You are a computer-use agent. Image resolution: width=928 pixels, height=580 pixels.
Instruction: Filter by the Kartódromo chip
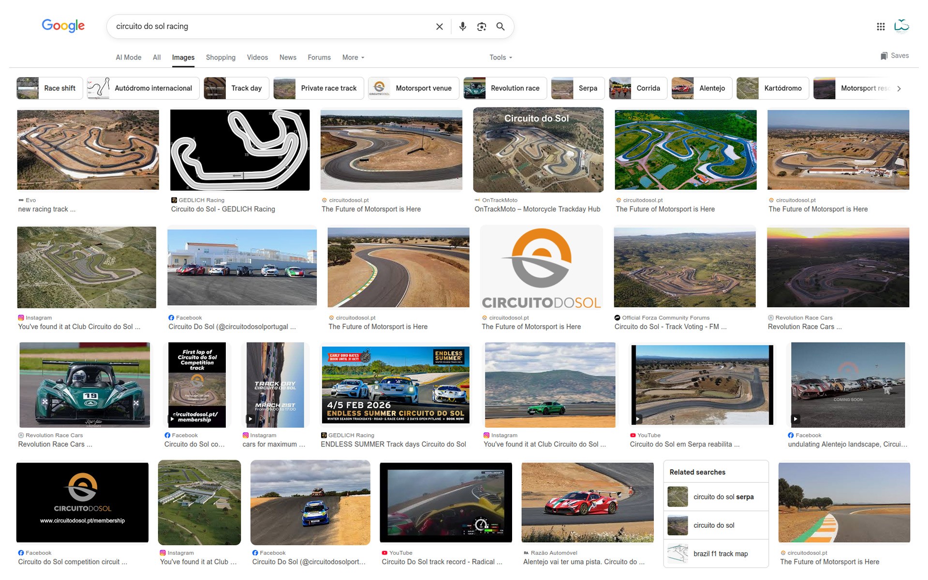772,89
